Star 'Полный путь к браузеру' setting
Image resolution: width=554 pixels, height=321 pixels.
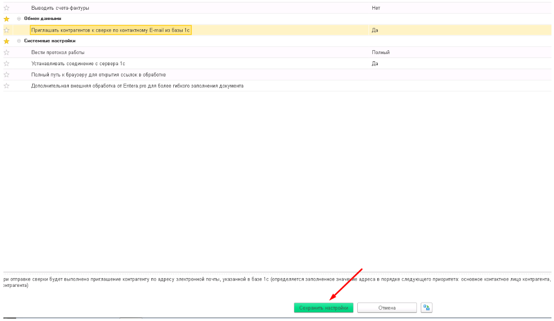click(6, 75)
